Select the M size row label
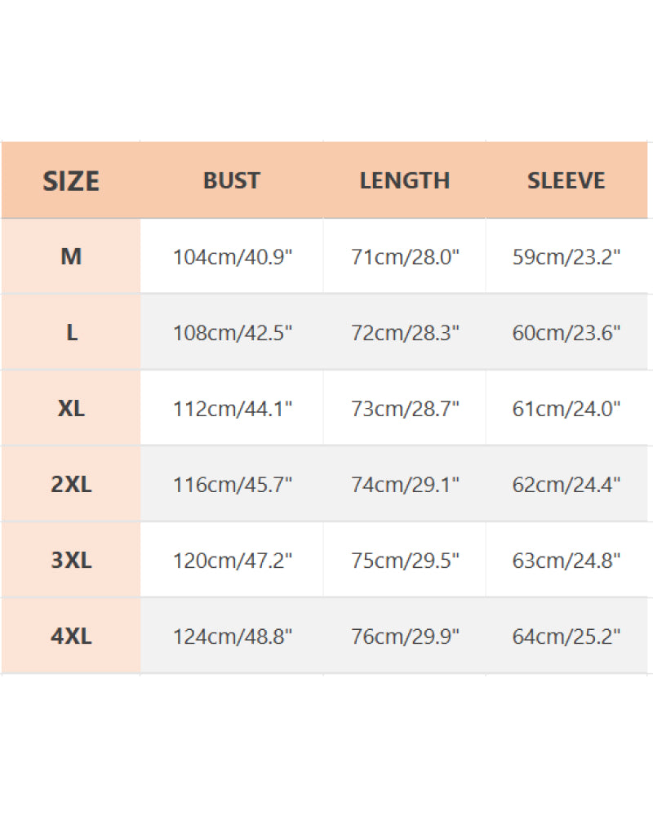 [71, 257]
